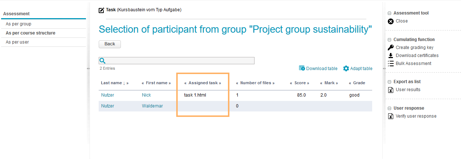Select As per user in sidebar
The image size is (461, 159).
click(17, 42)
